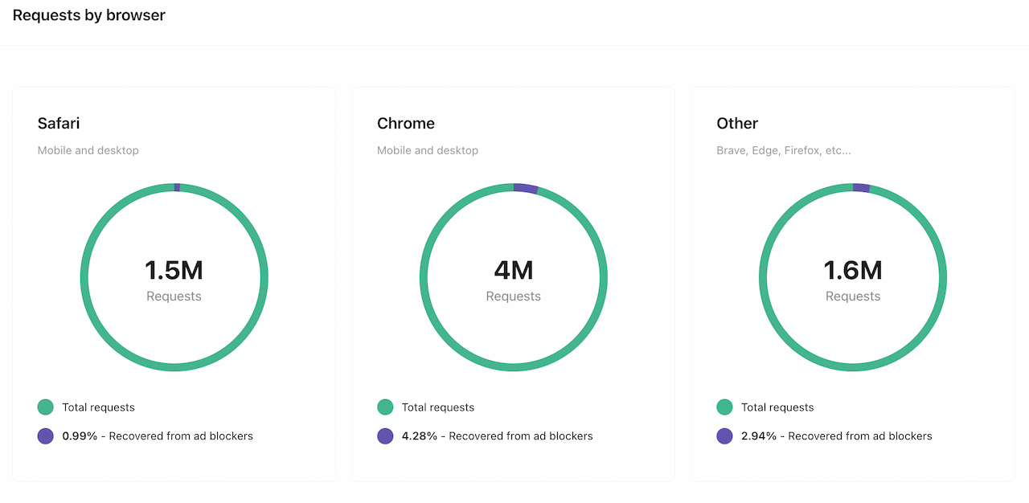This screenshot has height=503, width=1029.
Task: Click the purple legend dot in Other card
Action: [x=724, y=436]
